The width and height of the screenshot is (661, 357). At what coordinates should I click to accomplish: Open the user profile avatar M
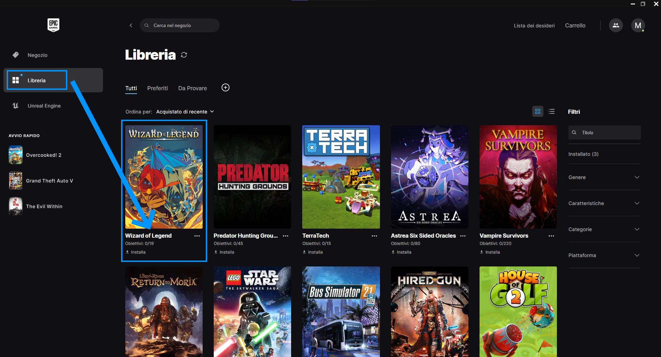tap(637, 25)
